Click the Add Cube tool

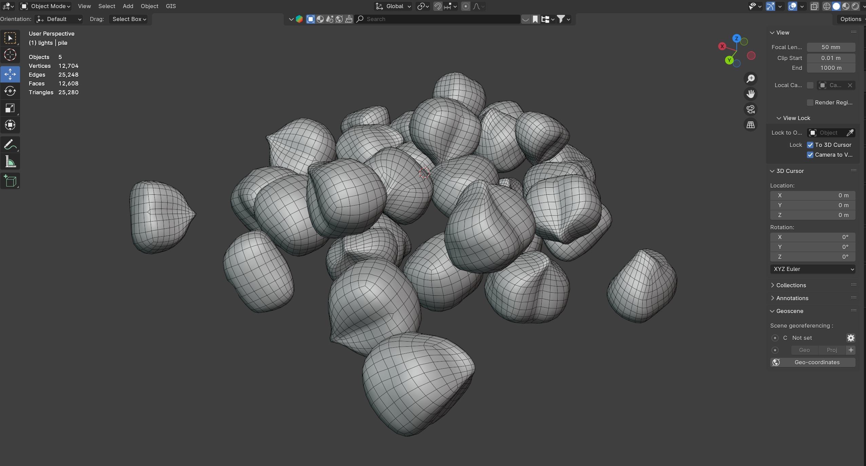(x=10, y=181)
